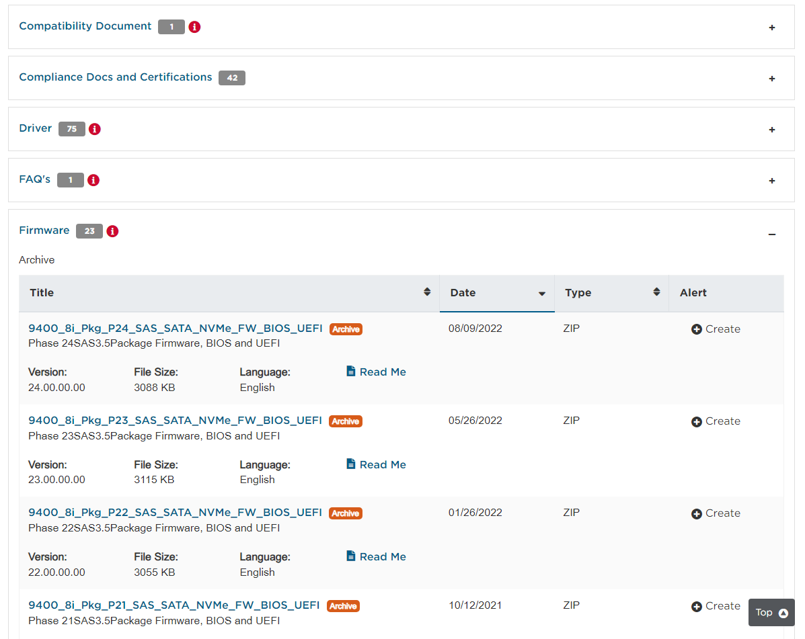This screenshot has width=805, height=639.
Task: Open the Read Me link for version 23.00.00.00
Action: click(x=383, y=464)
